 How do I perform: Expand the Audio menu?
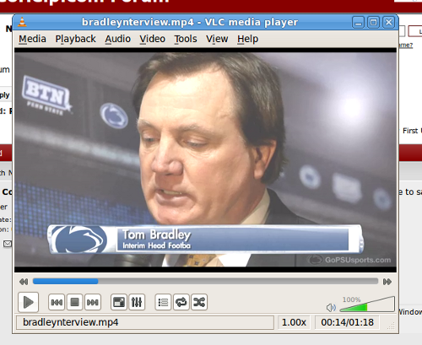point(118,39)
